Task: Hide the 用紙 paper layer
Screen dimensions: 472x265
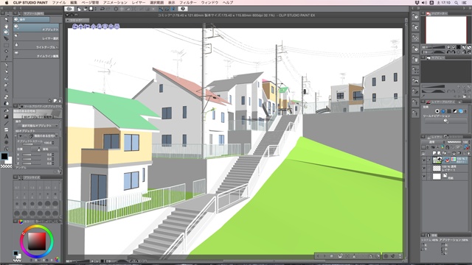Action: (424, 177)
